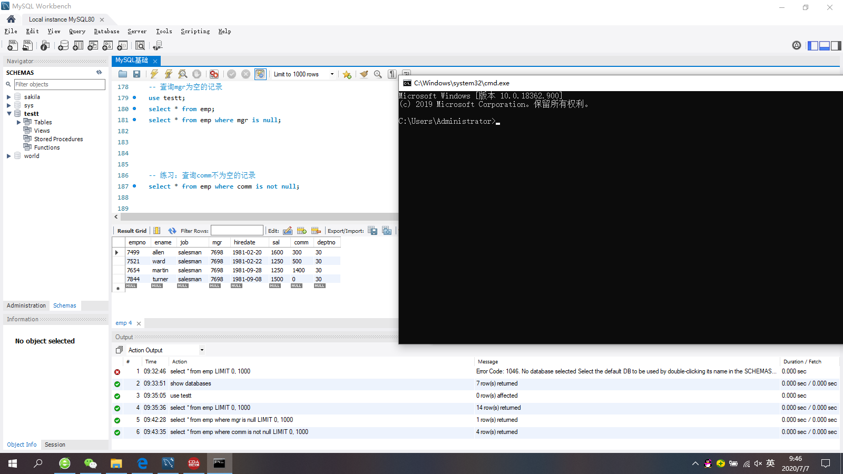Create a new view icon

pos(93,46)
